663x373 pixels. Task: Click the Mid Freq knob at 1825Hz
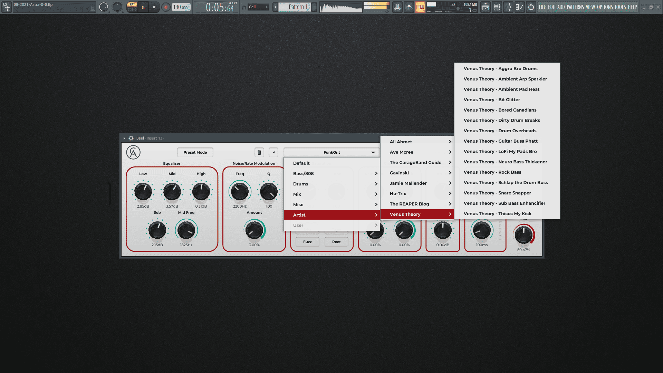click(x=186, y=230)
